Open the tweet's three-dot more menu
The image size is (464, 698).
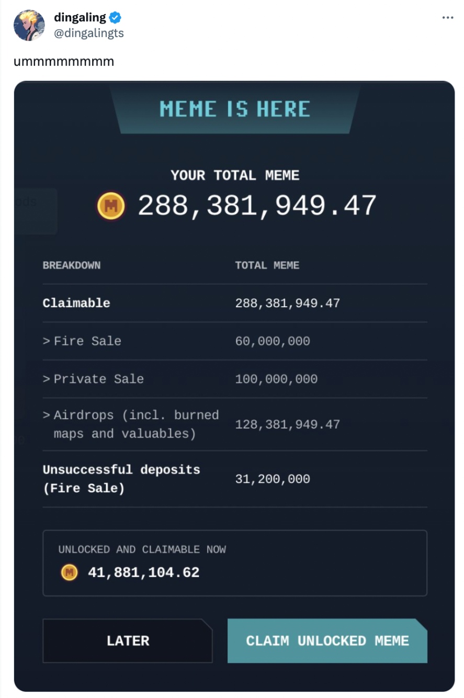tap(447, 18)
